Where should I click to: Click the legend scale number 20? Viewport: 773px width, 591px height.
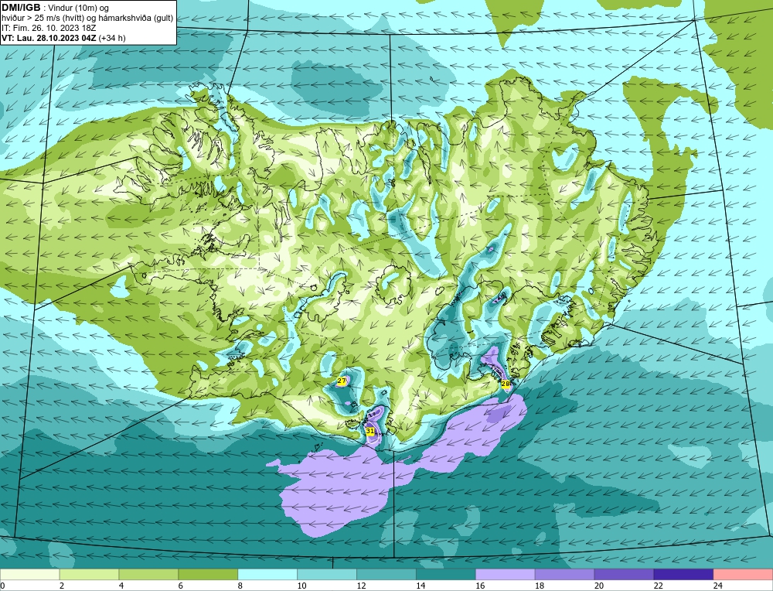(x=599, y=586)
